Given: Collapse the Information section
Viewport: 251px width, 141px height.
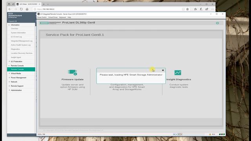Looking at the screenshot, I should [9, 25].
